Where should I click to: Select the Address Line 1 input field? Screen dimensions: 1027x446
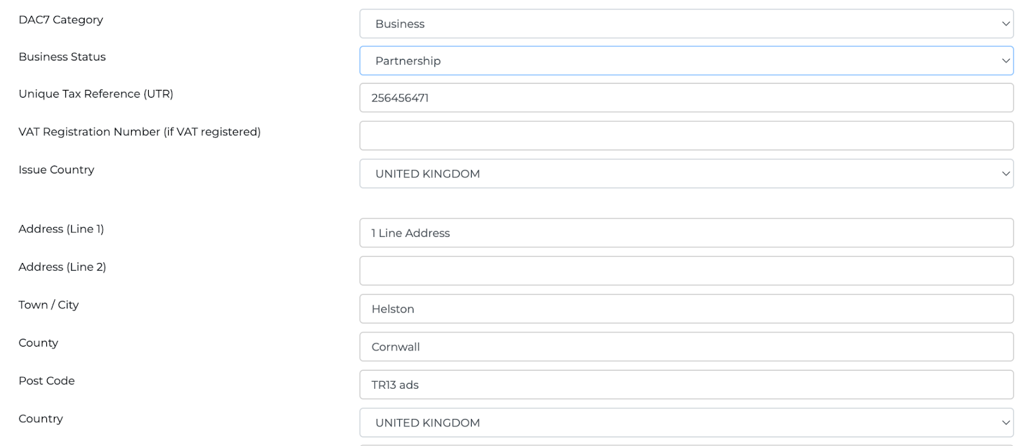(x=686, y=233)
